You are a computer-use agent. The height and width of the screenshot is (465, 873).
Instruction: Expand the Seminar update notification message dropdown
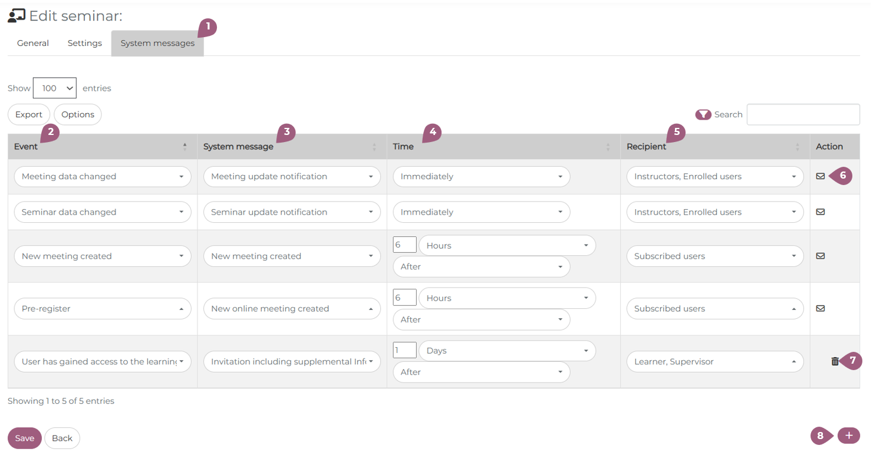click(x=291, y=212)
